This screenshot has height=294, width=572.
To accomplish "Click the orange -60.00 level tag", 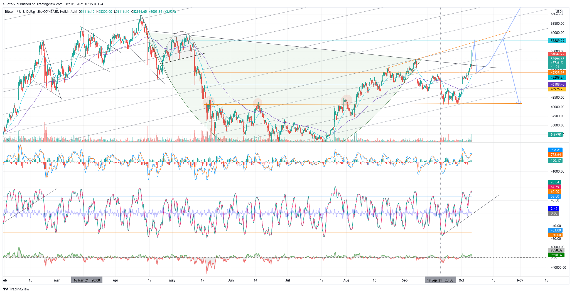I will 556,235.
